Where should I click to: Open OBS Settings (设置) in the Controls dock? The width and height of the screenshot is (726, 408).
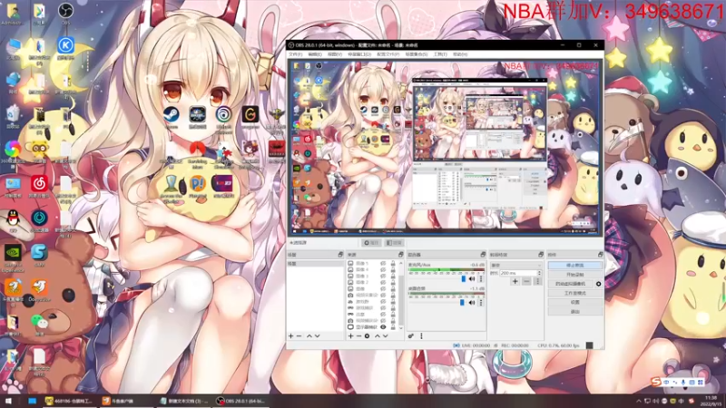tap(575, 302)
